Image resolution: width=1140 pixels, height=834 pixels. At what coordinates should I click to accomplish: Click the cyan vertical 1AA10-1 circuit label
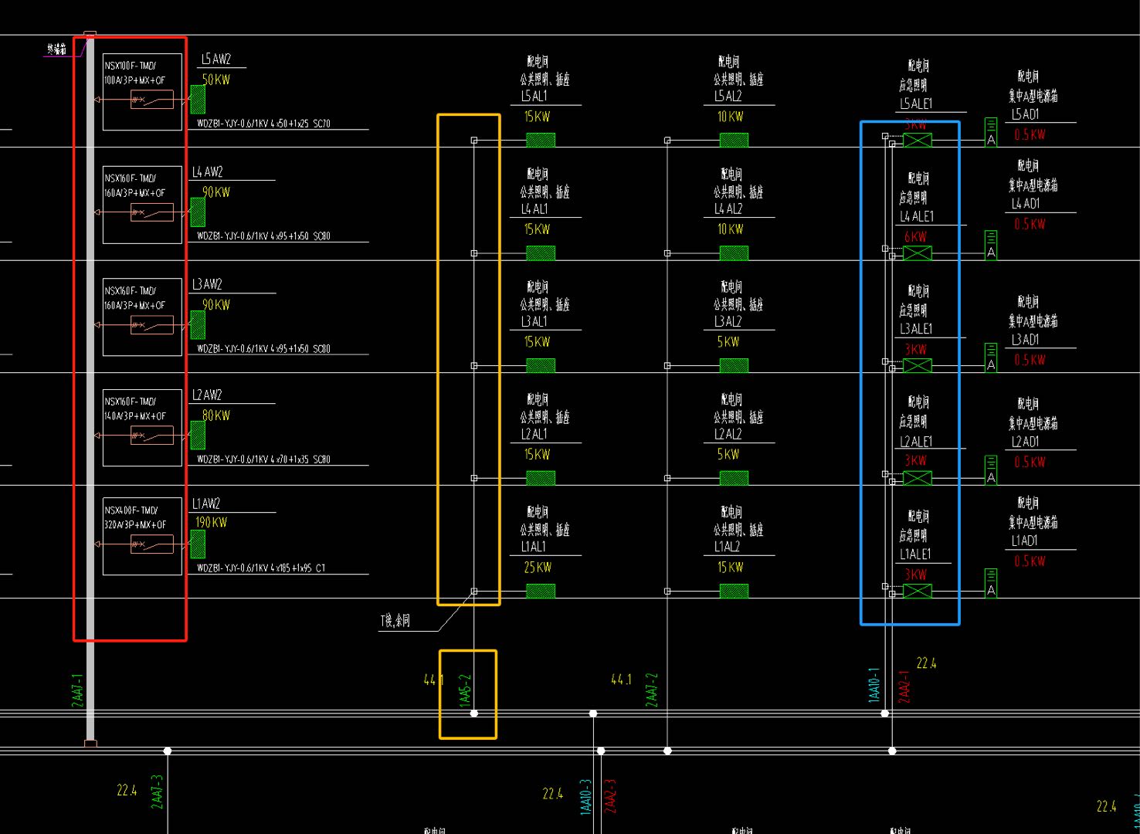tap(874, 685)
